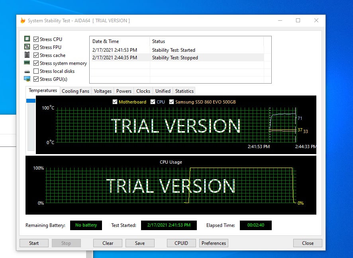Click the monitor icon beside Stress GPU(s)
Screen dimensions: 353x258
tap(27, 79)
